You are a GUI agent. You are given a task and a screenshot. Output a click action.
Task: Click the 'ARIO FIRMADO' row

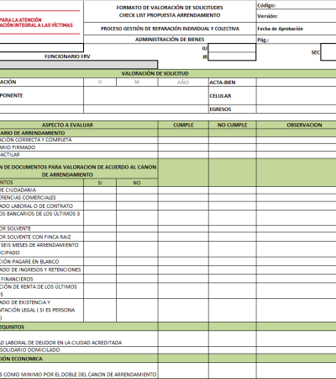click(x=79, y=147)
